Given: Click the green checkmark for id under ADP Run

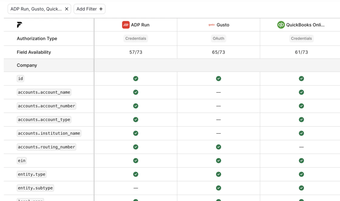Looking at the screenshot, I should click(136, 78).
